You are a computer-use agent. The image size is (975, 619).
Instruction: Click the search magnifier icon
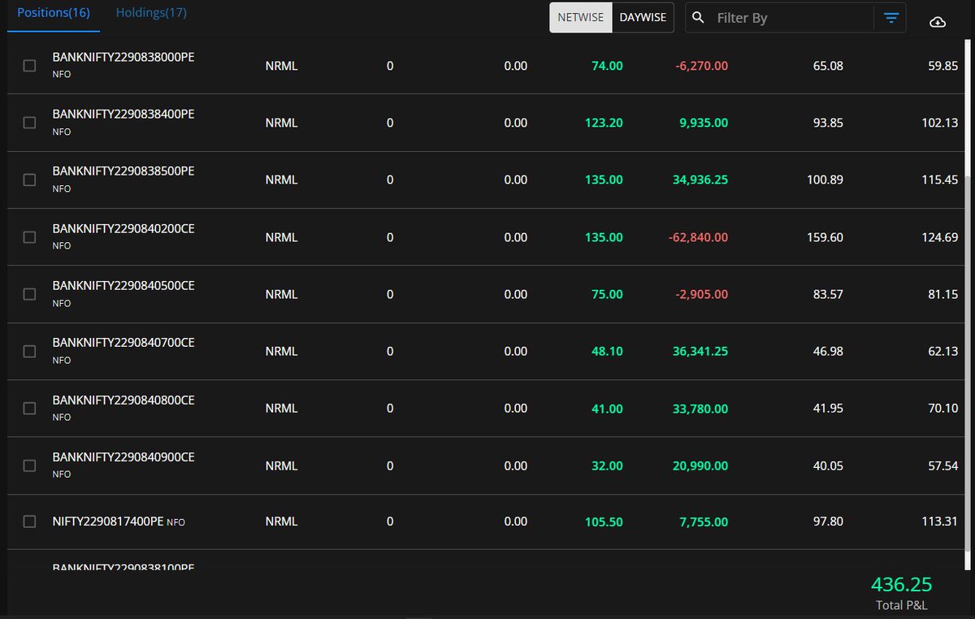coord(699,18)
